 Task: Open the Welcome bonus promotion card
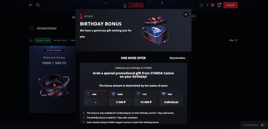pyautogui.click(x=52, y=79)
